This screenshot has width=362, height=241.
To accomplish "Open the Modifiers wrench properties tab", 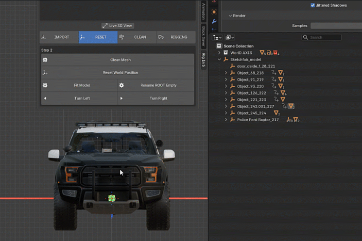I will click(214, 21).
